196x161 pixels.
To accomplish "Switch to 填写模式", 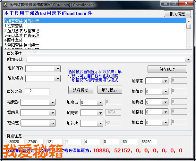I will [109, 90].
